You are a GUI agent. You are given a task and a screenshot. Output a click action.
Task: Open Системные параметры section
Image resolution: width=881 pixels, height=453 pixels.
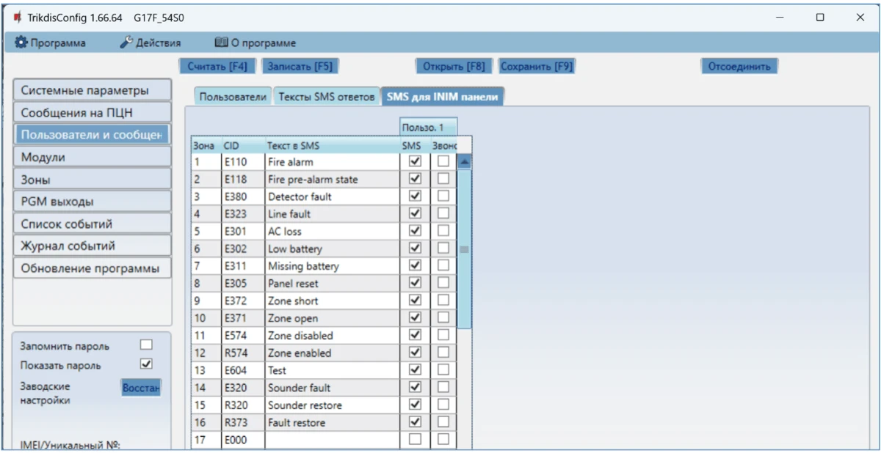(92, 91)
